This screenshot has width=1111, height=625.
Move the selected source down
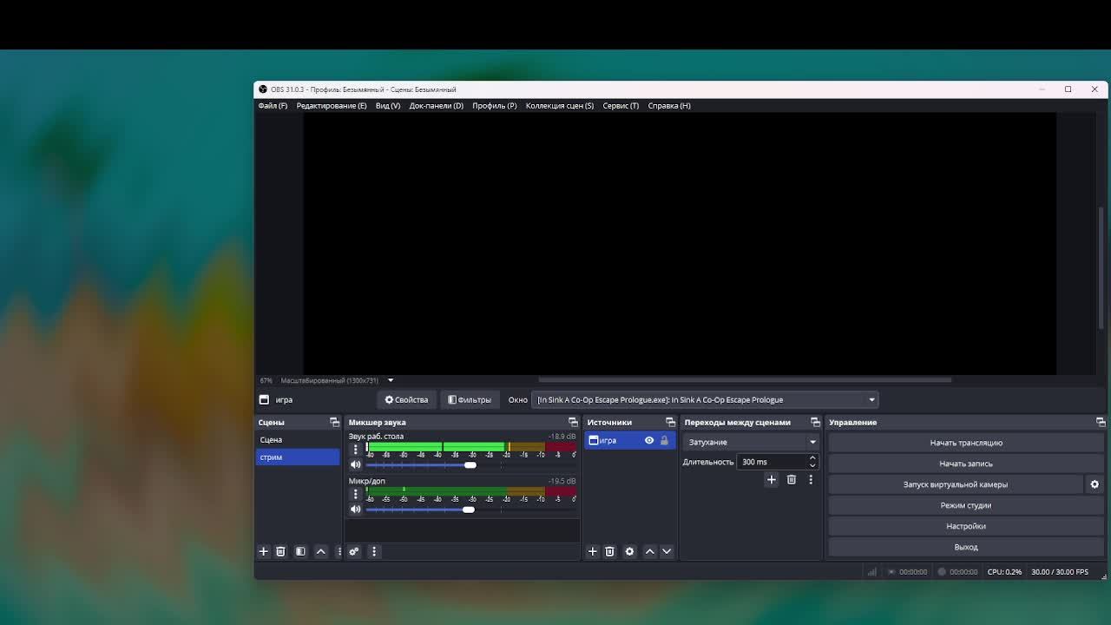pyautogui.click(x=667, y=551)
